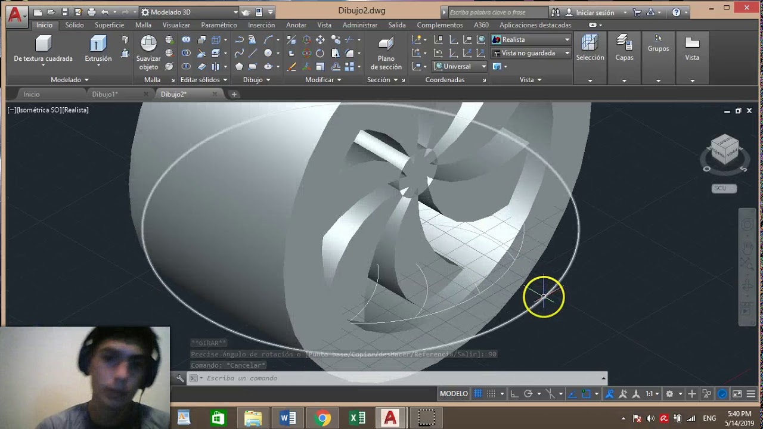The width and height of the screenshot is (763, 429).
Task: Open the Plano de sección tool
Action: [x=386, y=52]
